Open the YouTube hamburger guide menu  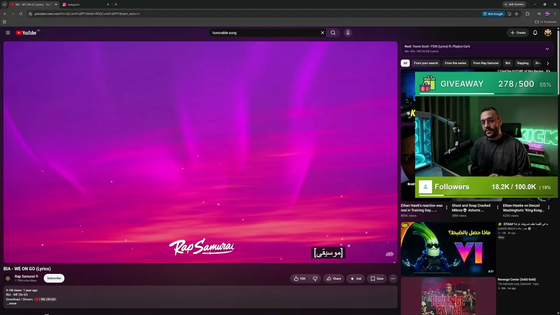tap(8, 33)
